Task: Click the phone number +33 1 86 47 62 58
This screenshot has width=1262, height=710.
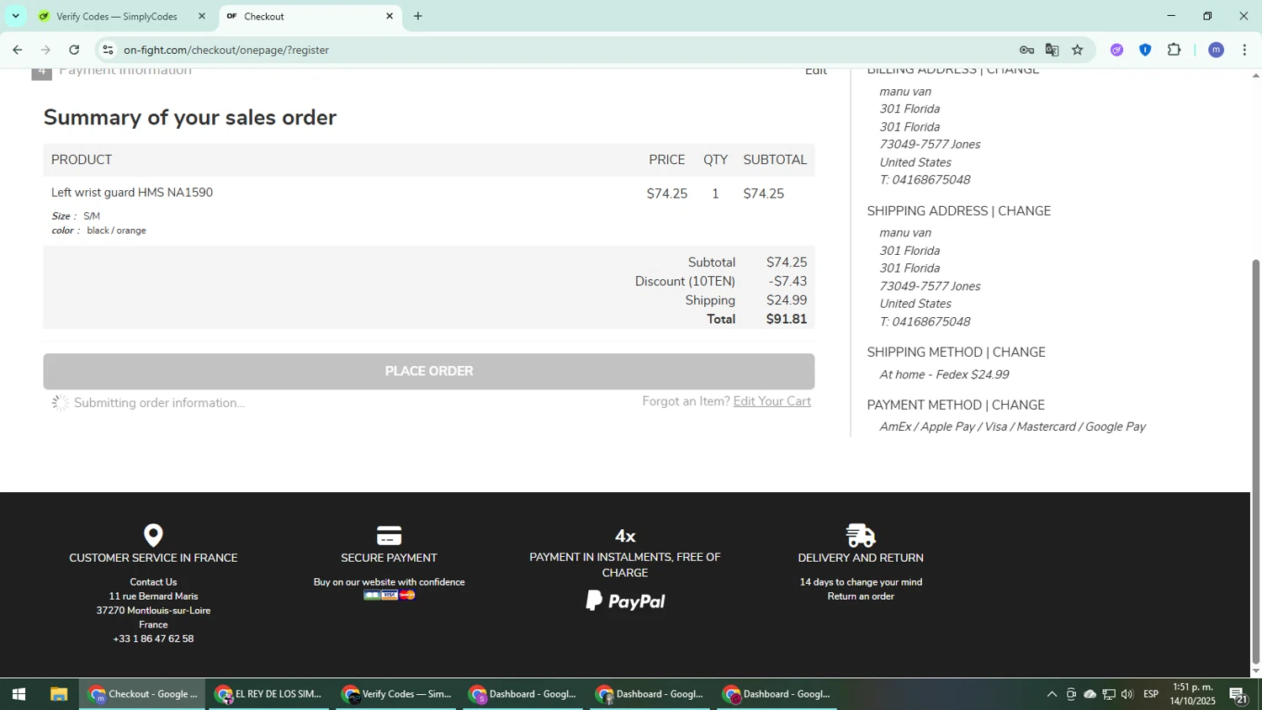Action: coord(153,639)
